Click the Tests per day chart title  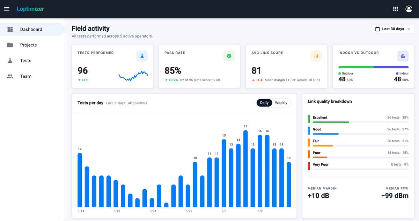point(90,103)
